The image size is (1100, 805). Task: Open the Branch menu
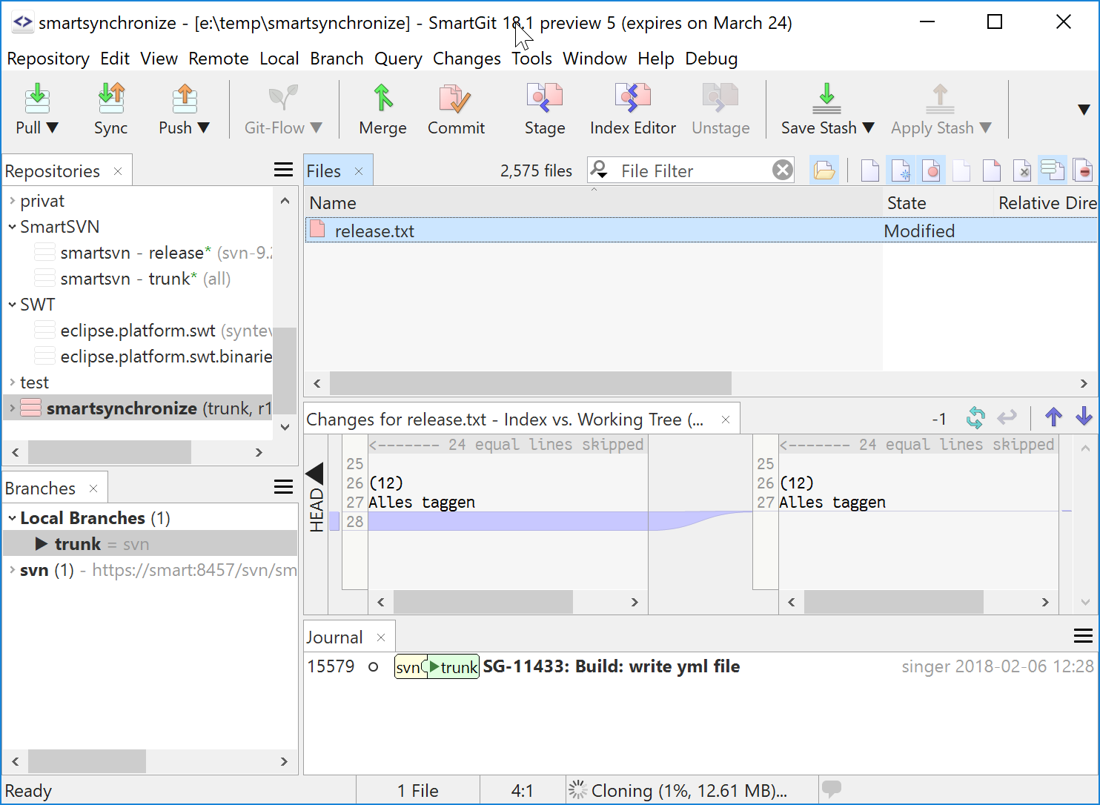coord(337,59)
